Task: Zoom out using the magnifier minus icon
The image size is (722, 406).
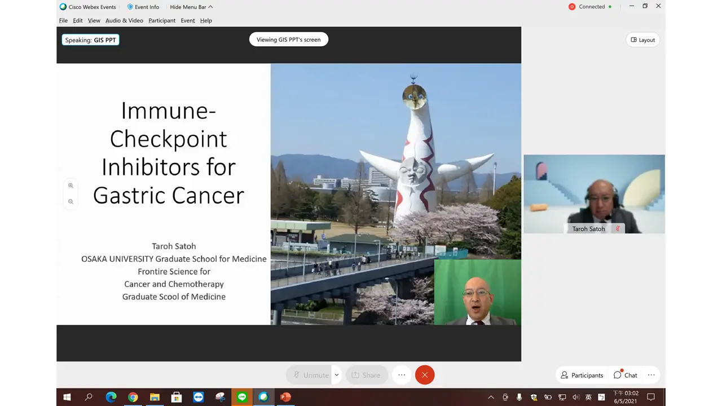Action: [71, 201]
